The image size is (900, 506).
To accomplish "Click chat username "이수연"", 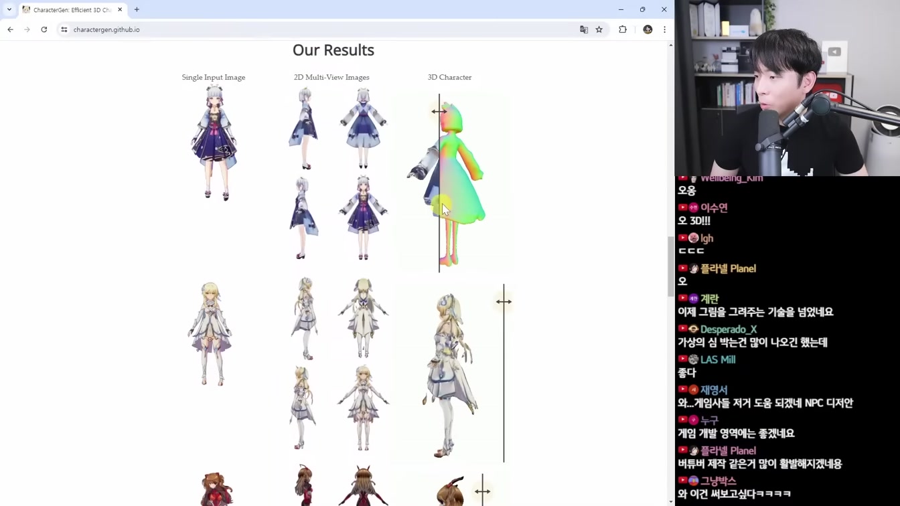I will pos(714,208).
